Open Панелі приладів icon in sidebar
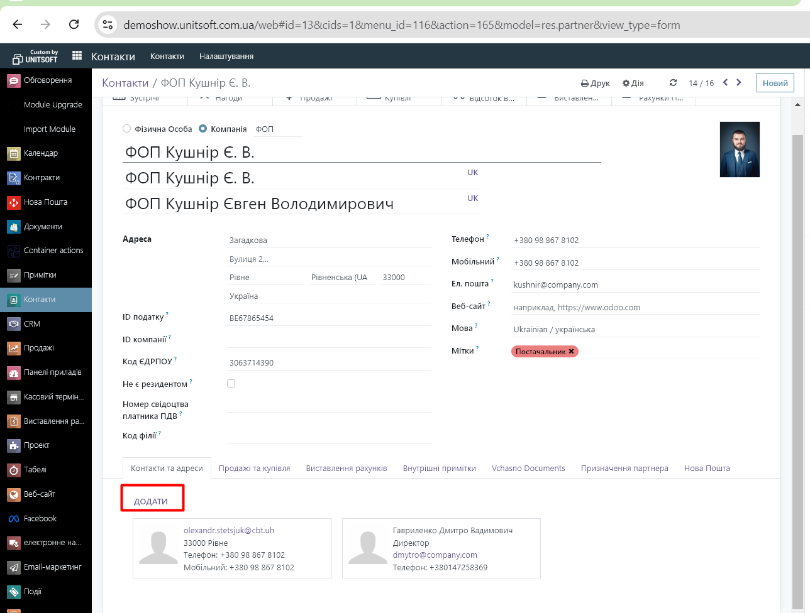The image size is (810, 613). (14, 372)
